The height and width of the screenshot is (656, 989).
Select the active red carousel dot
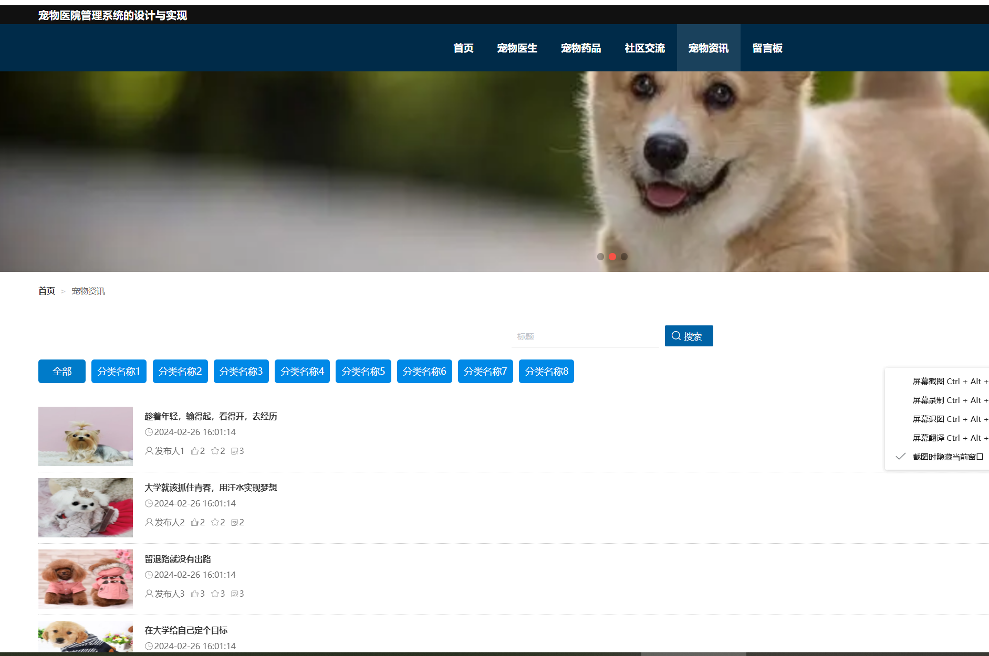pyautogui.click(x=612, y=257)
